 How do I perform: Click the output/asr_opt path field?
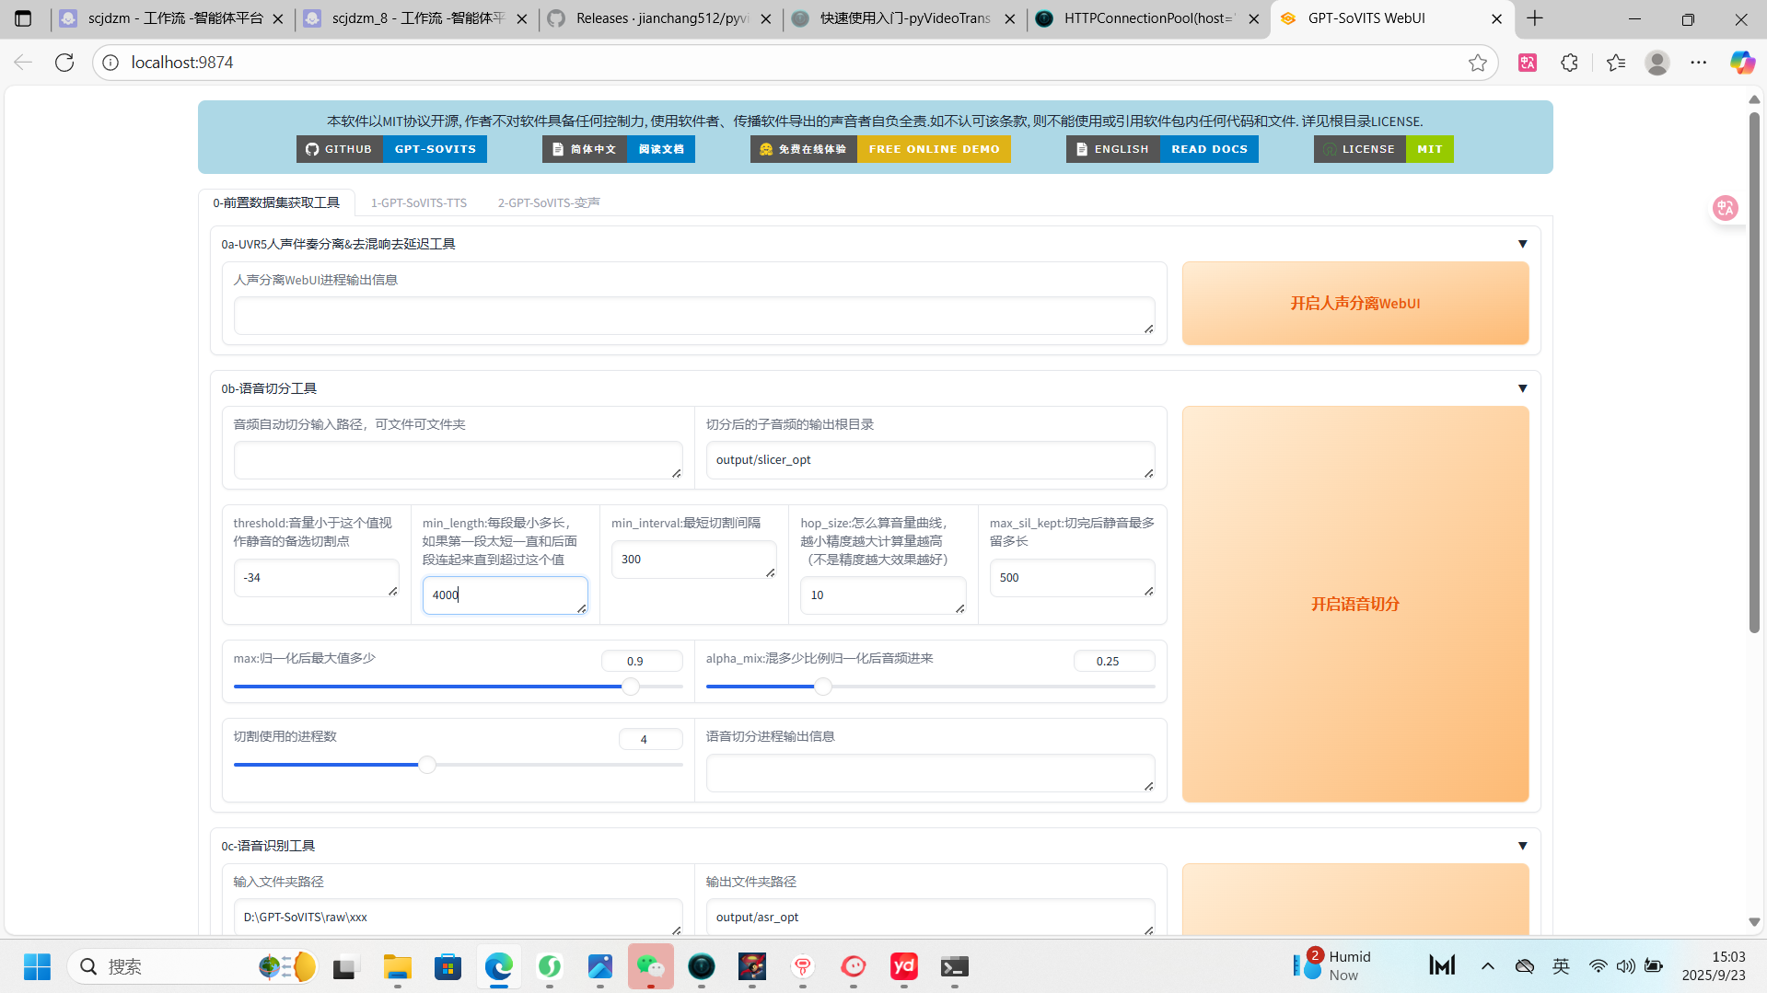tap(930, 918)
